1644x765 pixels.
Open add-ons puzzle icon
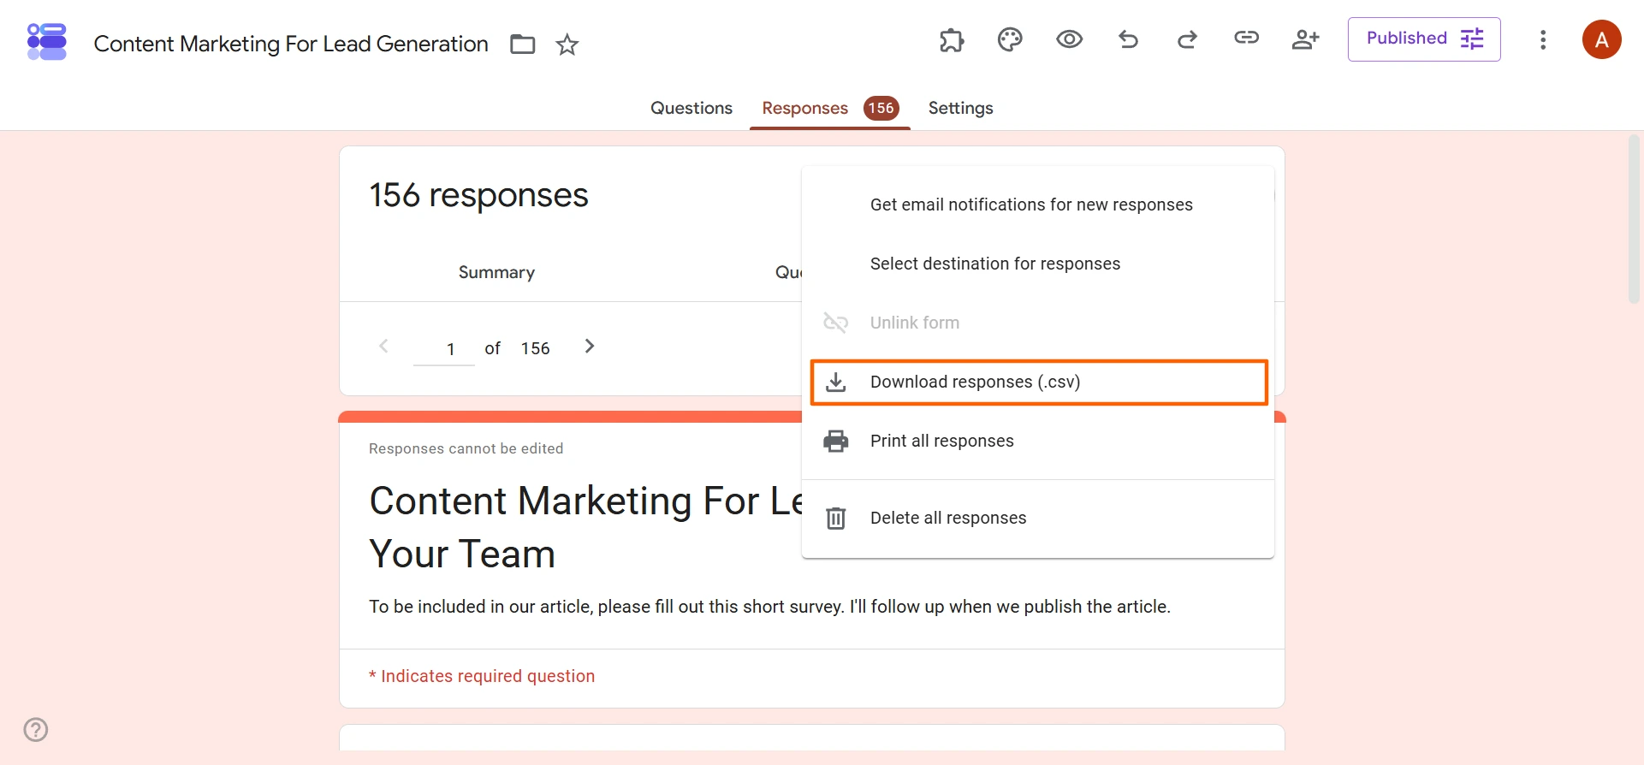point(952,39)
